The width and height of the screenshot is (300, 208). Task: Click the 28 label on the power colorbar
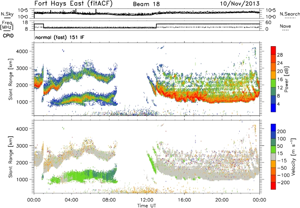pos(280,55)
